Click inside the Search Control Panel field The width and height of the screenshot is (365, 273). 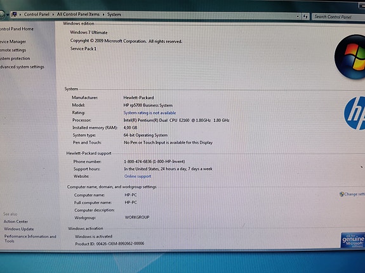coord(338,16)
